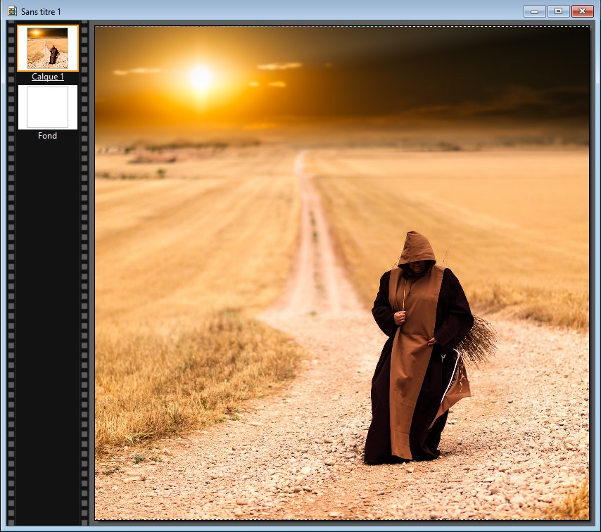601x532 pixels.
Task: Click the document icon in the title bar
Action: click(12, 12)
